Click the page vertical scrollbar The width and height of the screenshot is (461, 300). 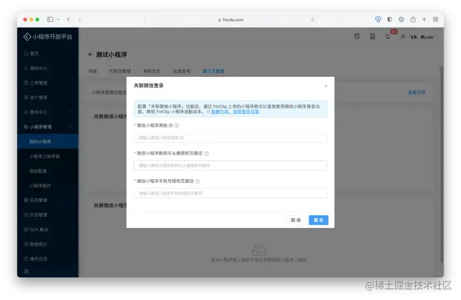pos(441,164)
